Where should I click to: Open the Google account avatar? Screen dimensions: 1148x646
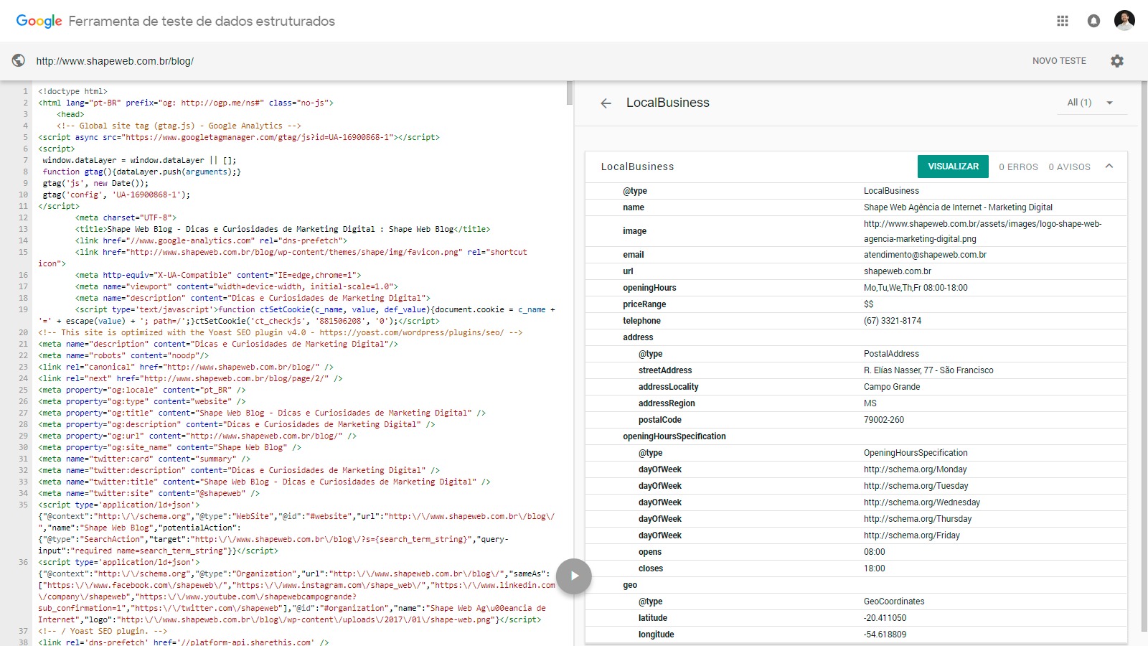pos(1124,20)
